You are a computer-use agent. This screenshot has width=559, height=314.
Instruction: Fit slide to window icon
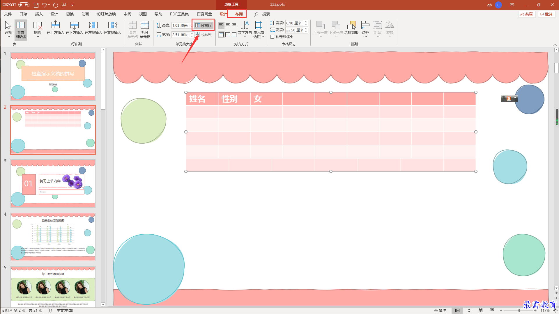(x=556, y=311)
